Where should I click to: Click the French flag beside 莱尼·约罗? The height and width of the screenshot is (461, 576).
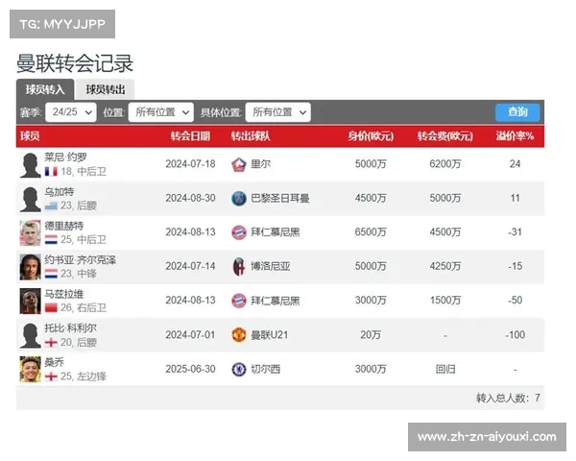51,171
